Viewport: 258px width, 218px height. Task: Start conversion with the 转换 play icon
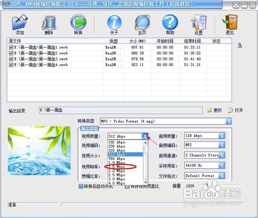[x=78, y=22]
